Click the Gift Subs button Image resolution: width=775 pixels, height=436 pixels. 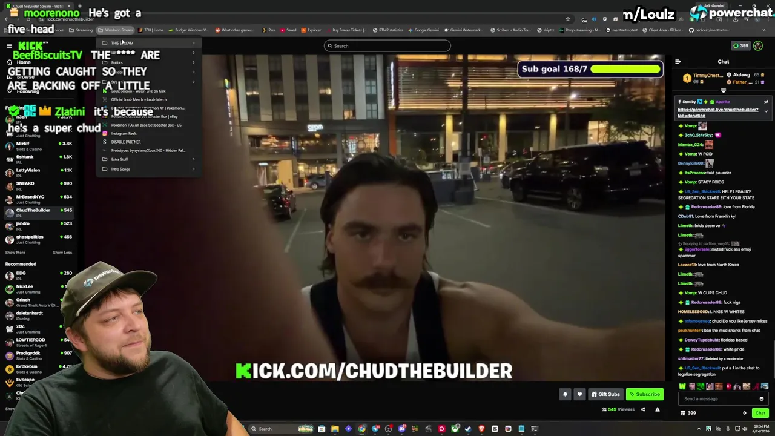coord(605,394)
